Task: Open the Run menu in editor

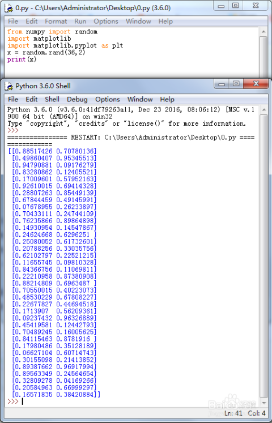Action: (x=80, y=22)
